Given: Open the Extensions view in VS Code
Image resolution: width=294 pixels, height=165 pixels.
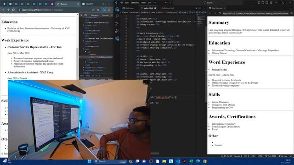Looking at the screenshot, I should (117, 38).
